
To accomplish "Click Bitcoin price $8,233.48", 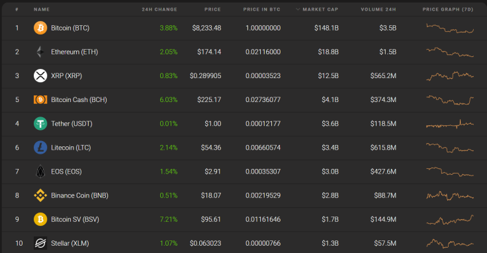I will click(x=207, y=28).
